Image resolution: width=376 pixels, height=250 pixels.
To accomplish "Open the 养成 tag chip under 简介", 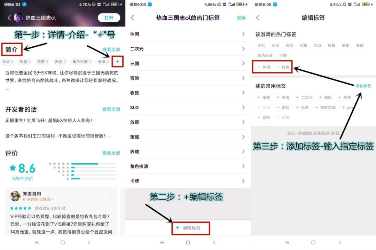I will coord(60,62).
